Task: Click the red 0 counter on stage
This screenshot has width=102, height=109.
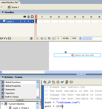Action: tap(72, 55)
